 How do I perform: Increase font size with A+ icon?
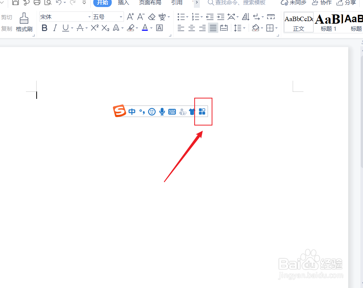130,17
